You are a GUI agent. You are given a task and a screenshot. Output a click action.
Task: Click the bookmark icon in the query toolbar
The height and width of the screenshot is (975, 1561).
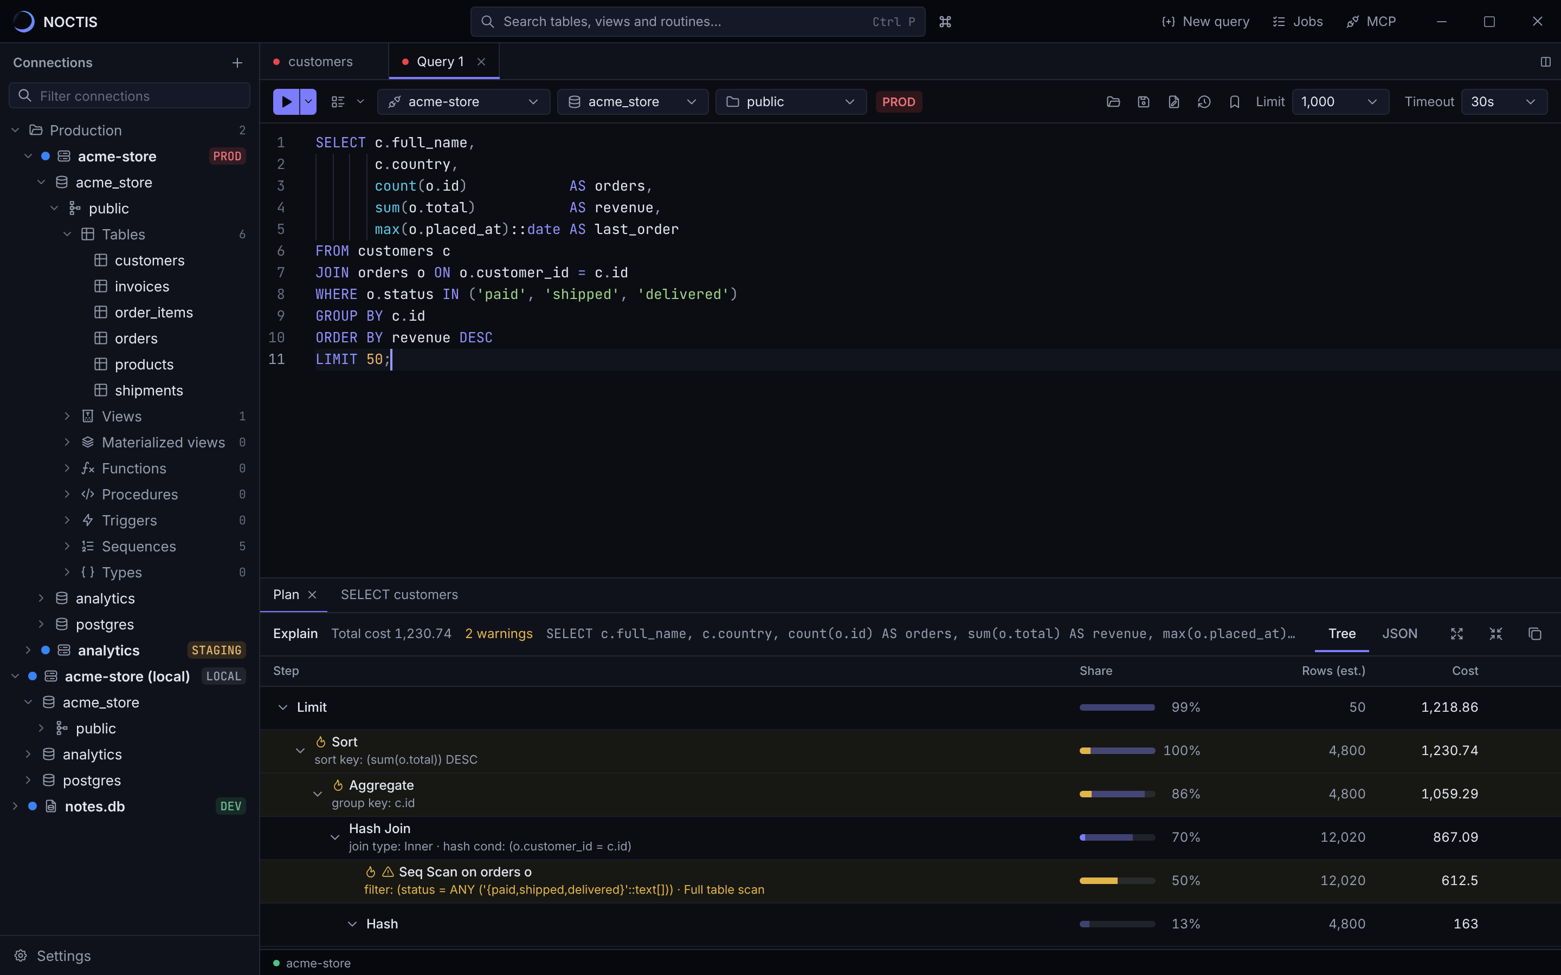click(1234, 102)
